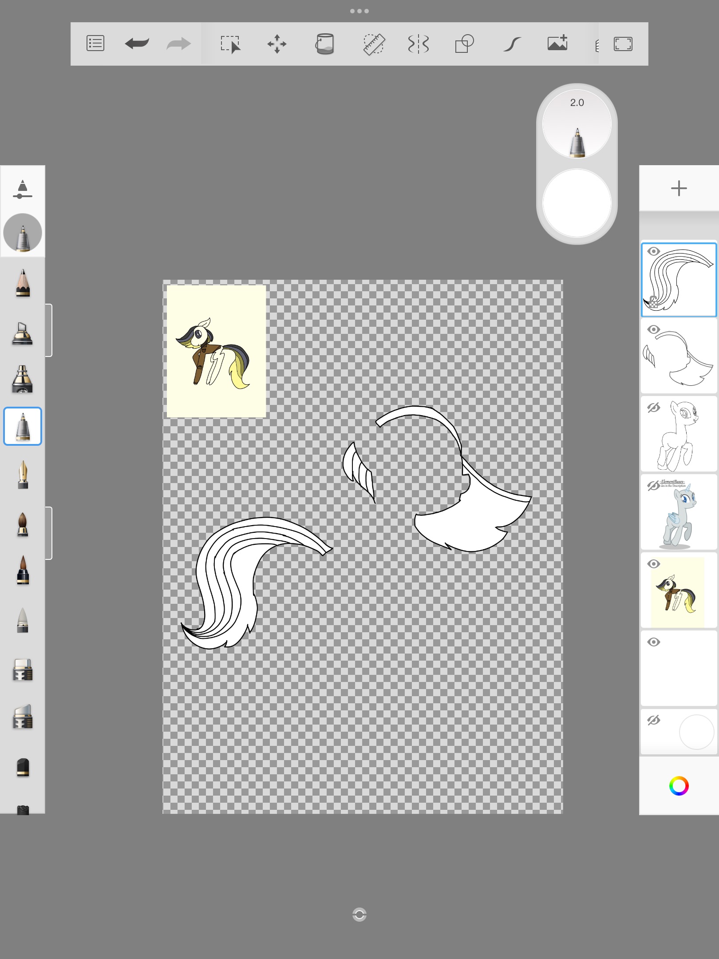This screenshot has width=719, height=959.
Task: Show the hidden pony line-art layer
Action: (654, 408)
